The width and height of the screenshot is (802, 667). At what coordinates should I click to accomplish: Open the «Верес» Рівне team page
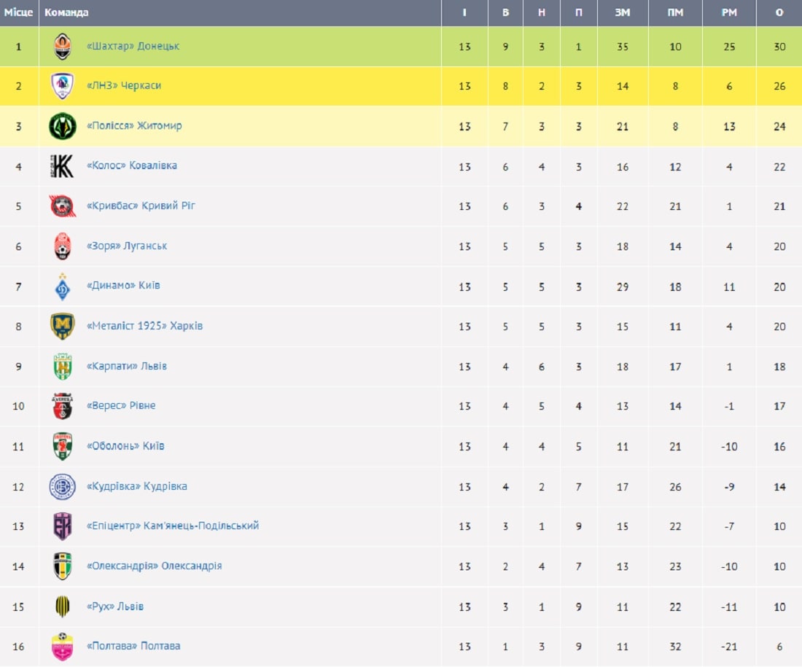[121, 405]
